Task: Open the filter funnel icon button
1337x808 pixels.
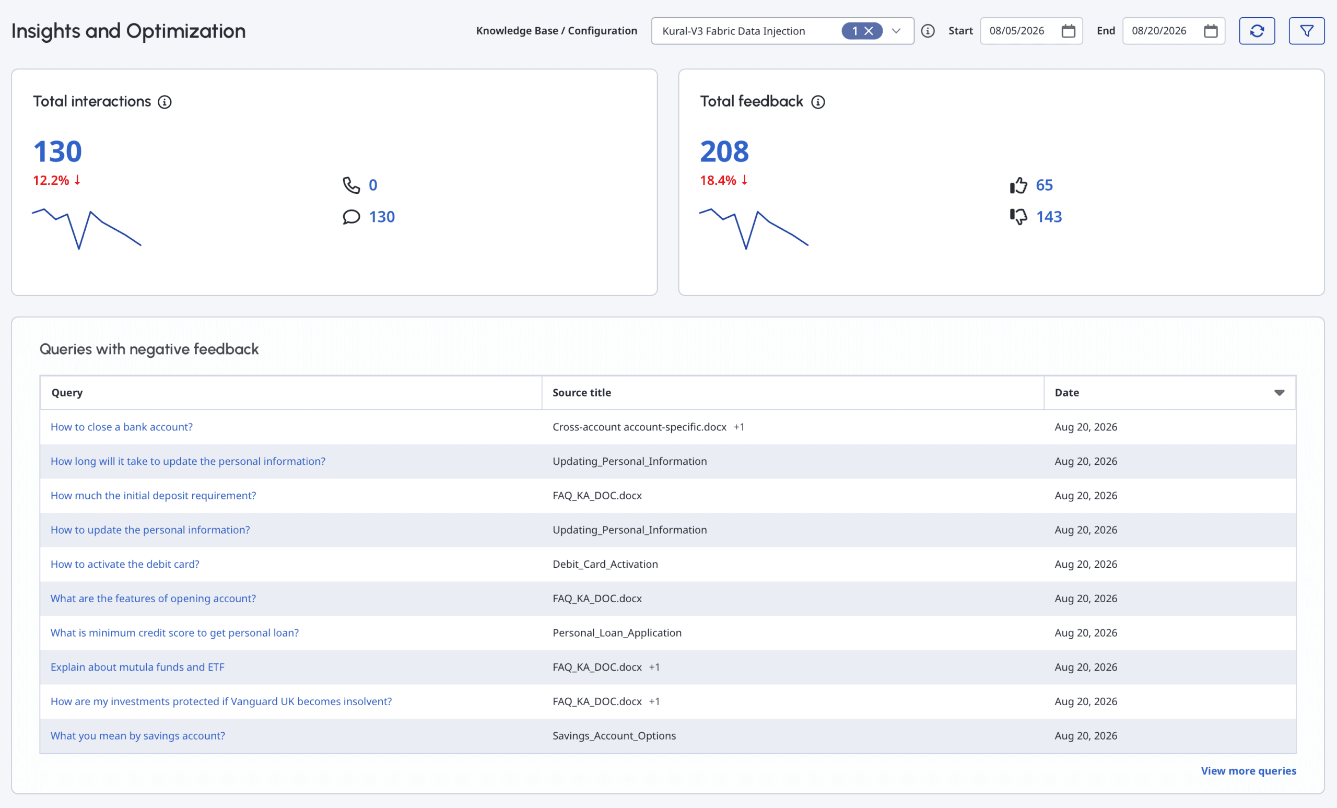Action: tap(1307, 31)
